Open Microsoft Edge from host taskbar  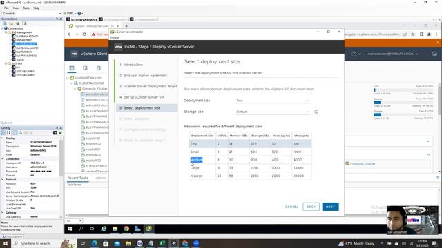(95, 243)
